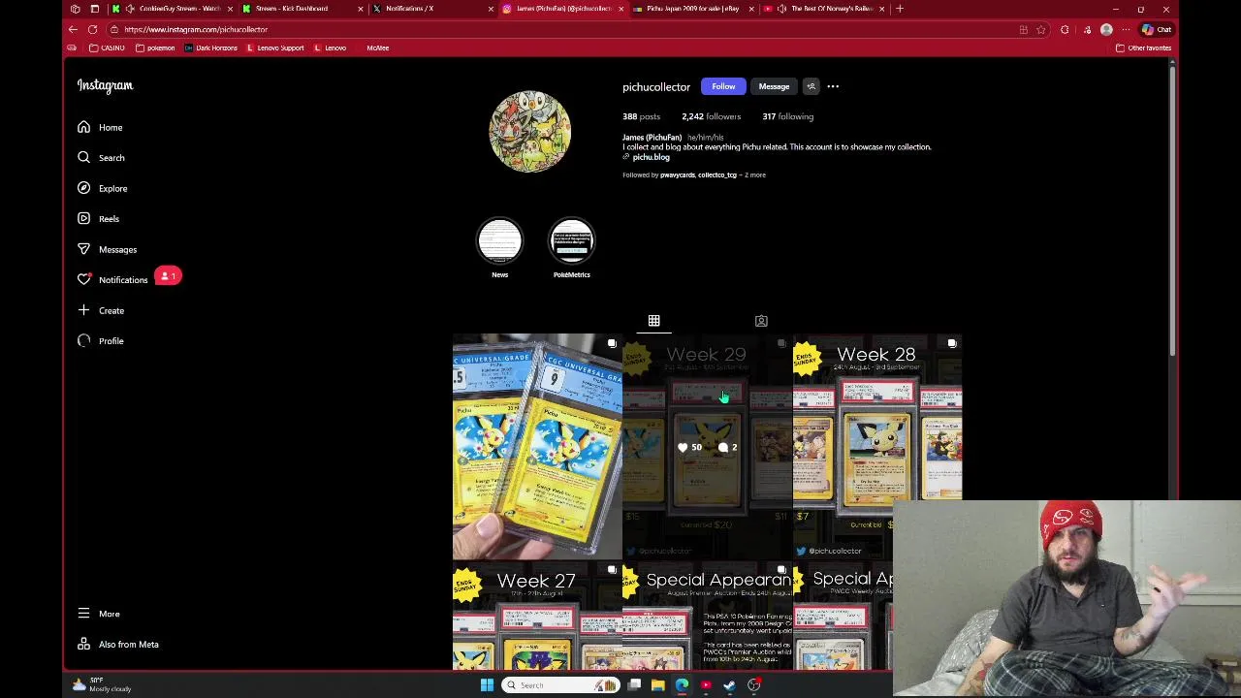Refresh the Instagram page
This screenshot has height=698, width=1241.
point(92,29)
